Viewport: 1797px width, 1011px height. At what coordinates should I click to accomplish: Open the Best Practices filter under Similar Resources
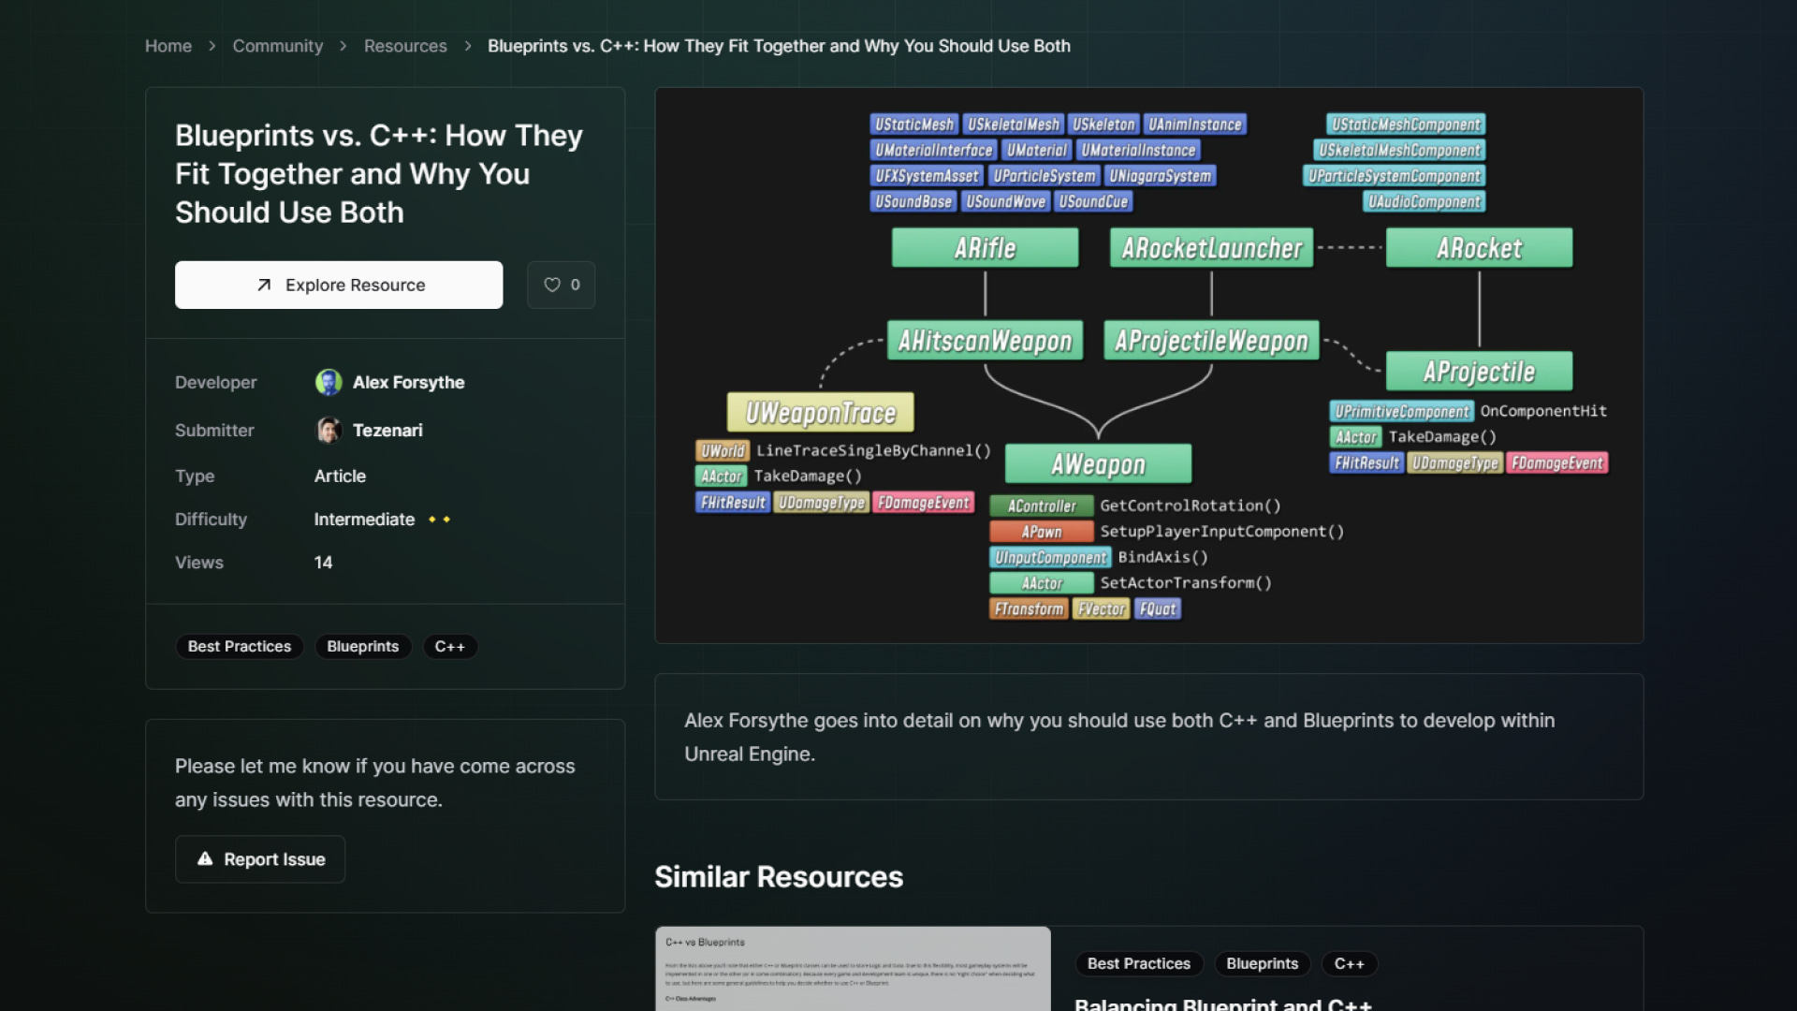[x=1139, y=963]
